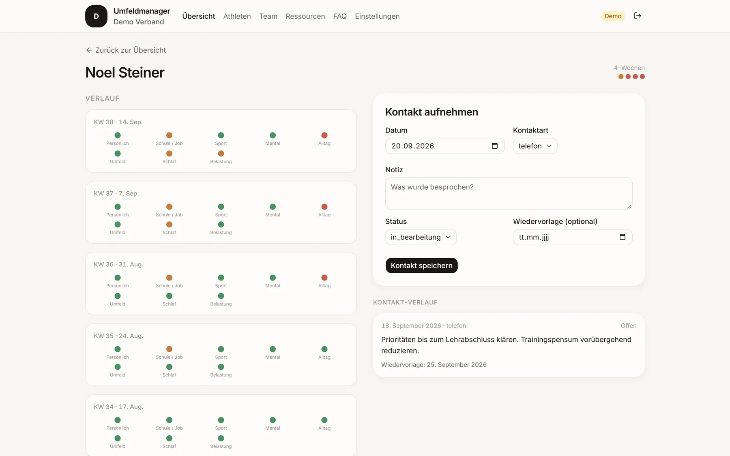Screen dimensions: 730x456
Task: Click KW 35 Alltag green dot
Action: (324, 349)
